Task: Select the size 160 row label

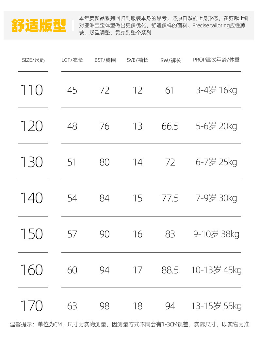Action: (x=32, y=270)
